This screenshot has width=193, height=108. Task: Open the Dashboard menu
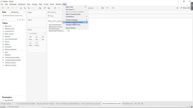point(22,4)
